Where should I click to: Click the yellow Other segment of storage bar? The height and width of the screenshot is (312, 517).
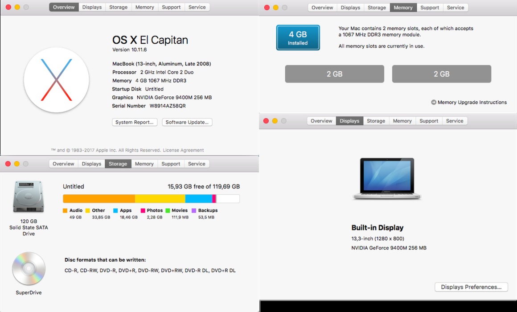click(160, 198)
